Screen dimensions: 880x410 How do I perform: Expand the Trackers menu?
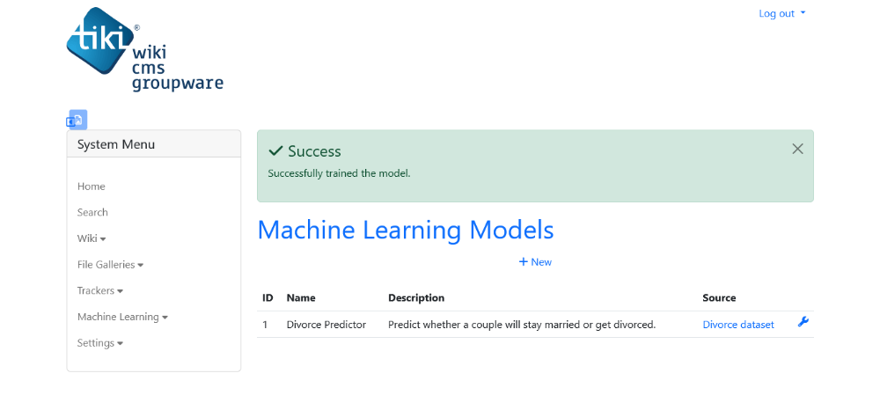(100, 290)
